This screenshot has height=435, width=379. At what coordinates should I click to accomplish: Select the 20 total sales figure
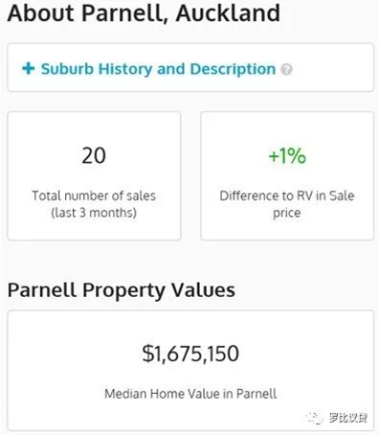(x=94, y=155)
